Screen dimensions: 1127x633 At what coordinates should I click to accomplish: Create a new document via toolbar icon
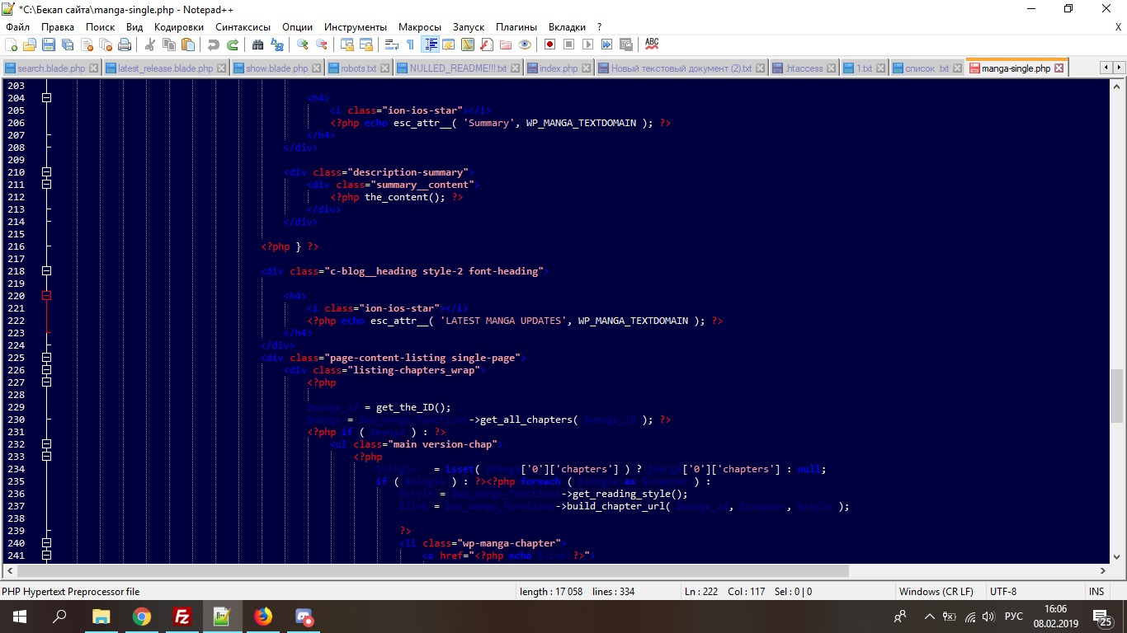(12, 45)
